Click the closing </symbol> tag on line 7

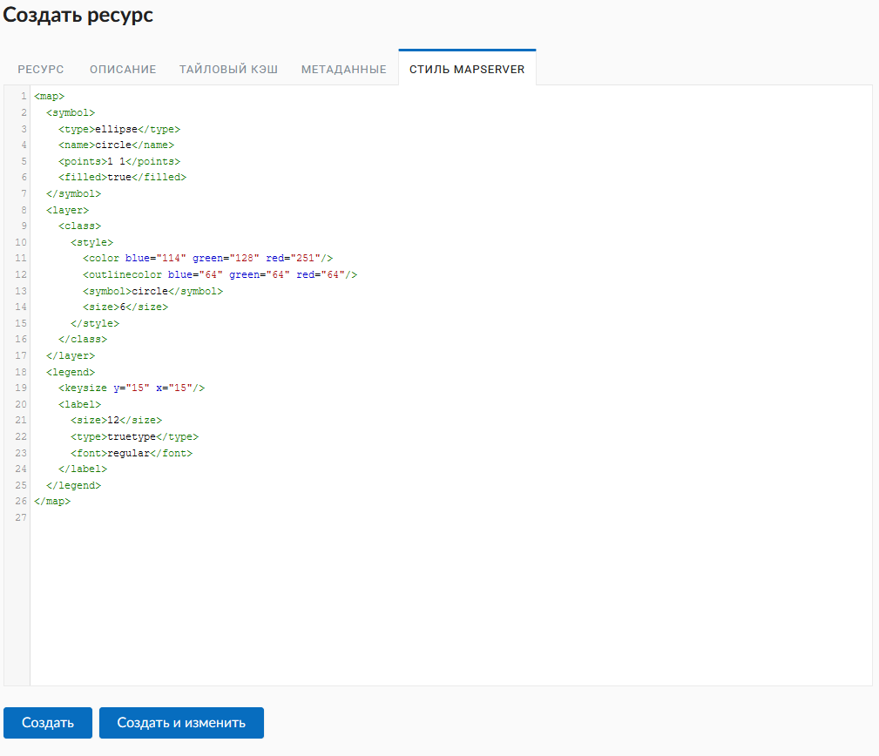tap(73, 193)
